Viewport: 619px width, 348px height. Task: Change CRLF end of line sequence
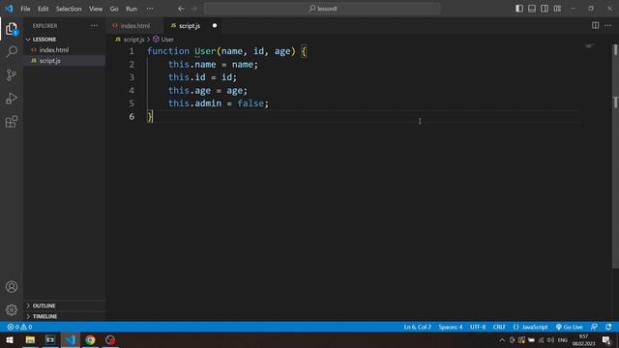coord(499,327)
